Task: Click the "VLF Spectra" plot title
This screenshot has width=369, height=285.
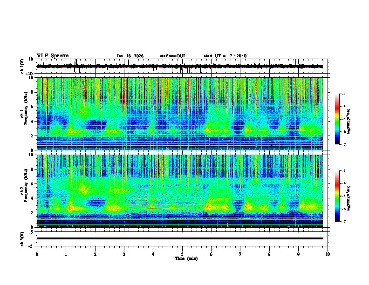Action: coord(53,56)
